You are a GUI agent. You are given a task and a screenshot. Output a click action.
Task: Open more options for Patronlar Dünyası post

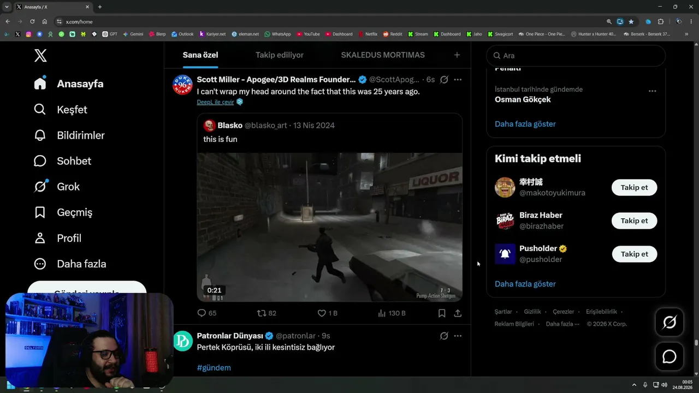click(x=458, y=336)
